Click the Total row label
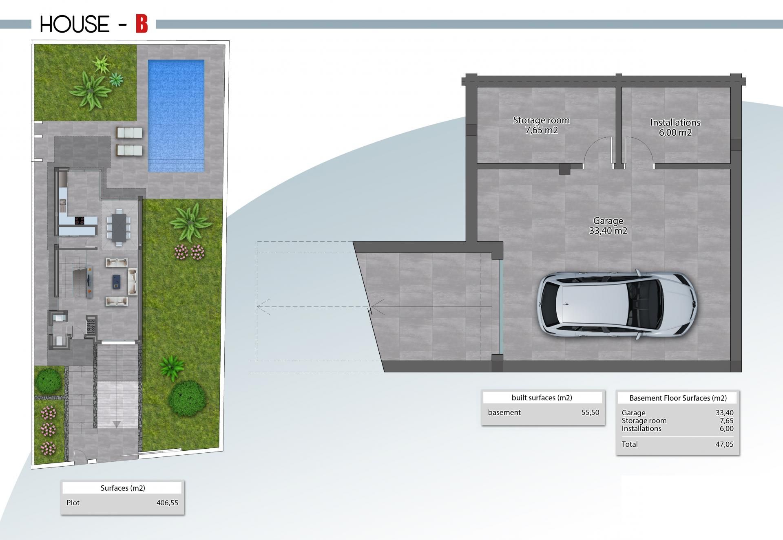This screenshot has height=540, width=783. tap(630, 444)
